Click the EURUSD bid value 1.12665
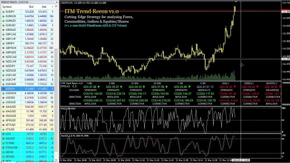Screen dimensions: 290x163 tap(29, 25)
